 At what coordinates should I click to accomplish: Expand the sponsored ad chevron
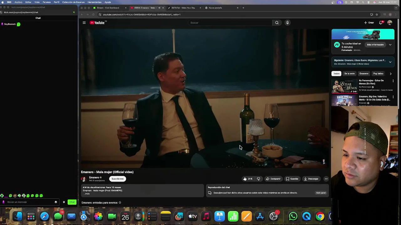coord(390,45)
